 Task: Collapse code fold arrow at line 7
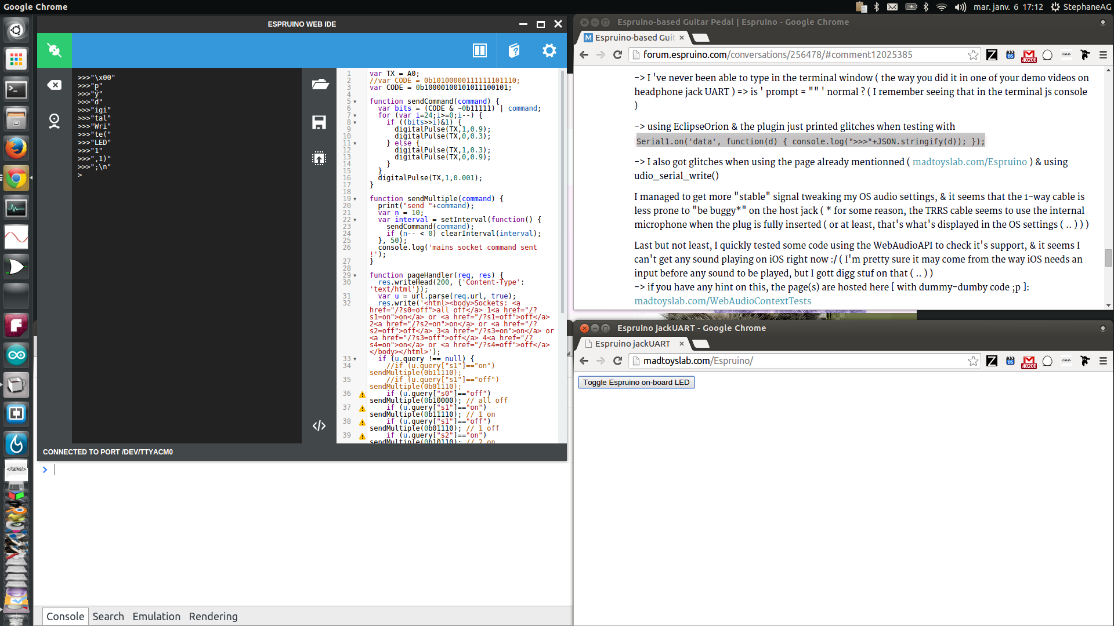355,115
